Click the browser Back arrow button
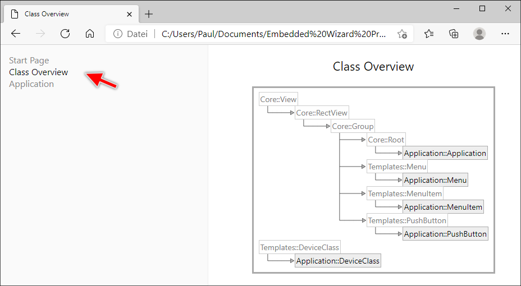Screen dimensions: 521x286 click(16, 34)
